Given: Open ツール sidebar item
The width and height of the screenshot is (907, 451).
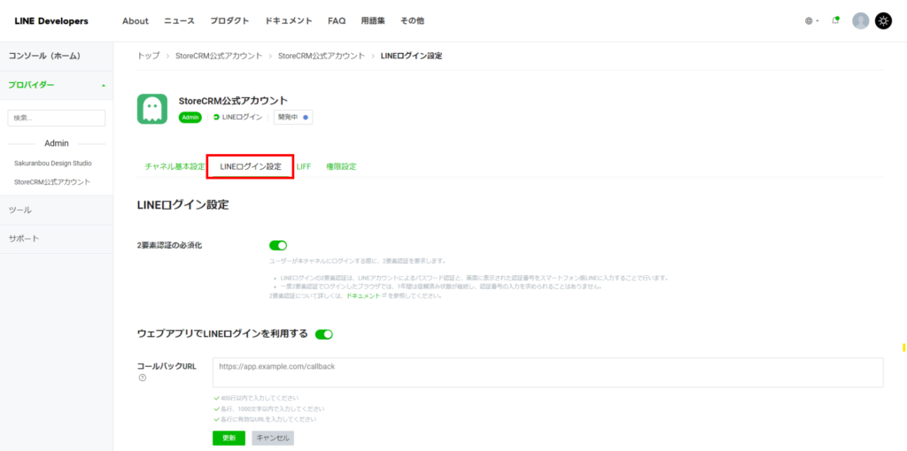Looking at the screenshot, I should click(x=57, y=210).
